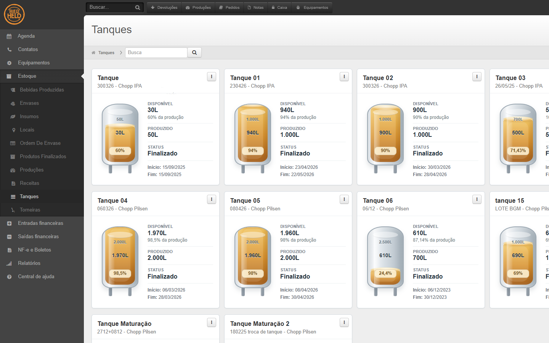Open Produções in the top toolbar

(x=198, y=8)
